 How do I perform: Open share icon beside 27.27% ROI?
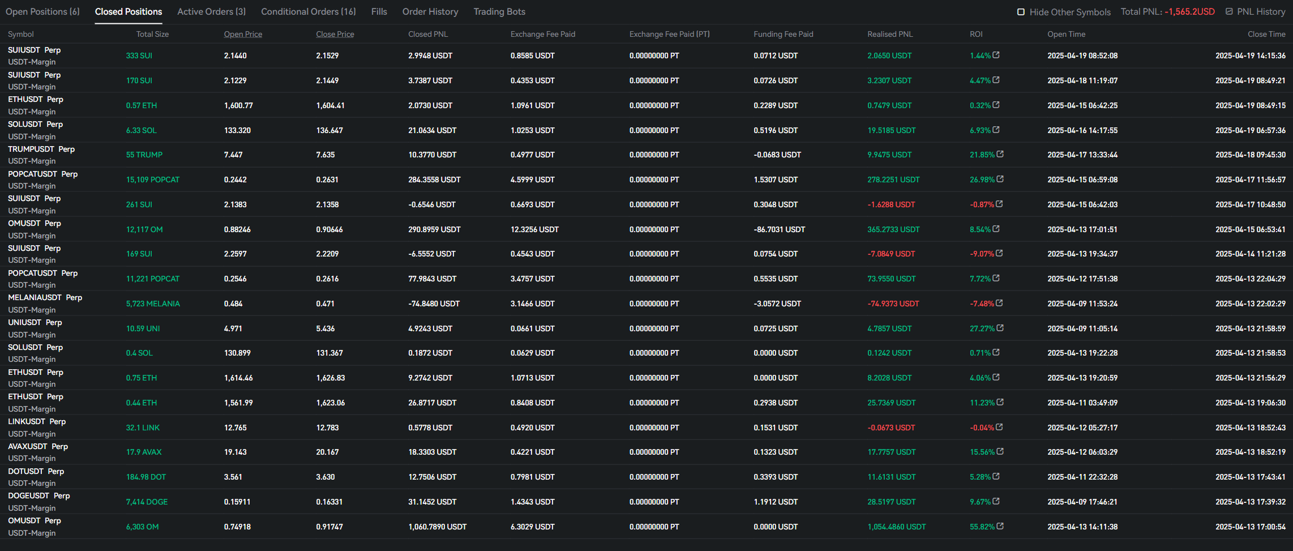tap(1000, 328)
